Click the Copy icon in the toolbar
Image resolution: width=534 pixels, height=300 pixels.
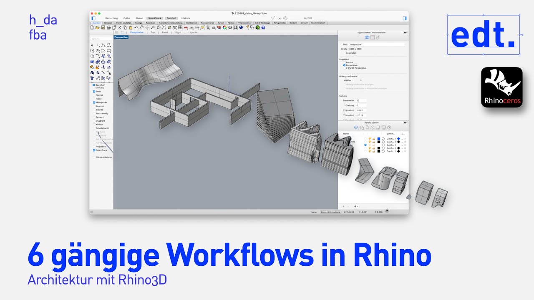point(125,27)
